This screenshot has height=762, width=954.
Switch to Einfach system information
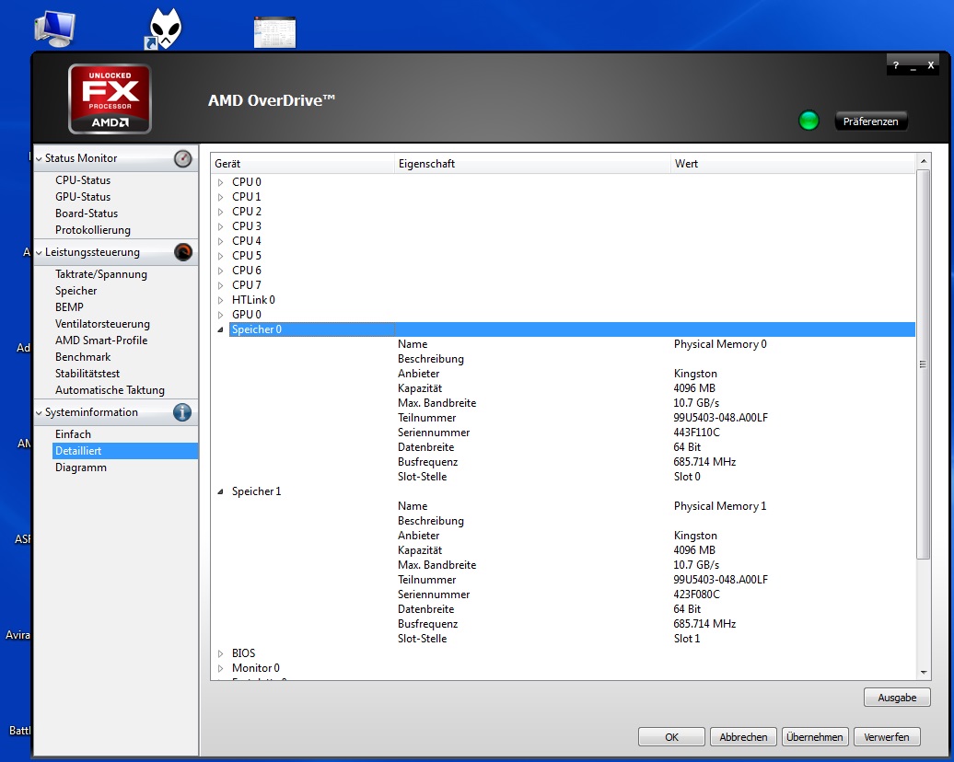click(x=73, y=434)
